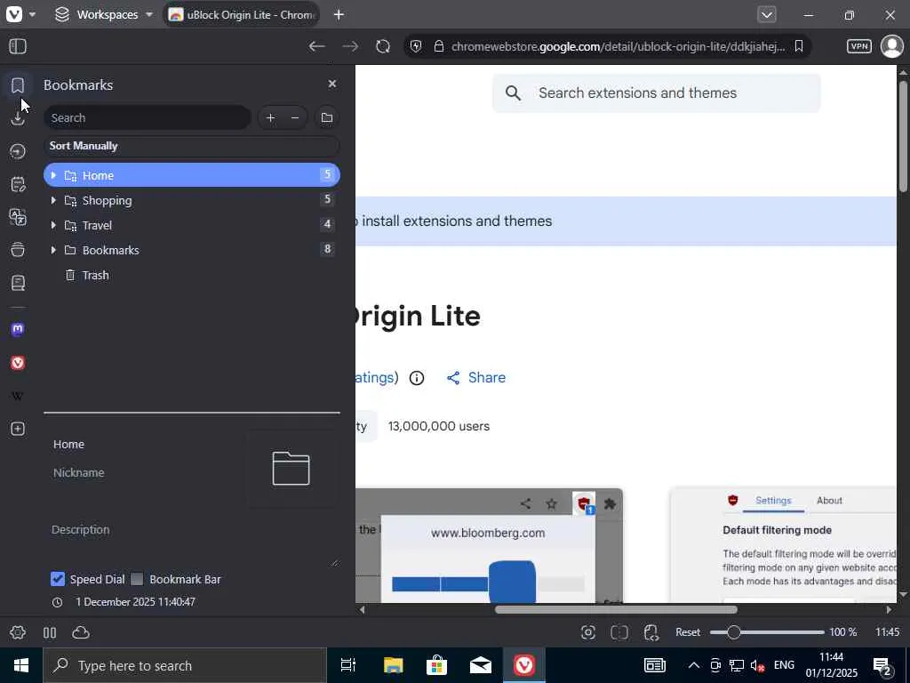Image resolution: width=910 pixels, height=683 pixels.
Task: Open the Sort Manually dropdown
Action: (x=192, y=146)
